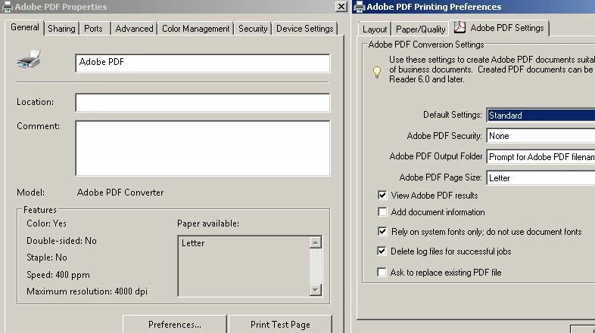Image resolution: width=595 pixels, height=333 pixels.
Task: Toggle Delete log files for successful jobs
Action: [382, 251]
